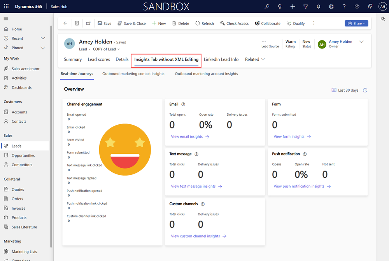
Task: Open the Share dropdown button
Action: [x=356, y=23]
